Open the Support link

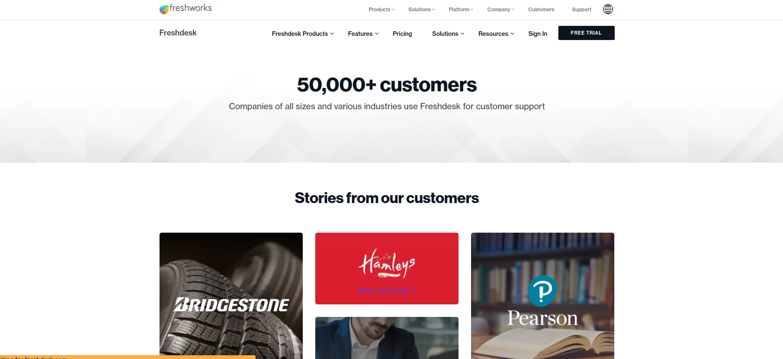click(581, 10)
